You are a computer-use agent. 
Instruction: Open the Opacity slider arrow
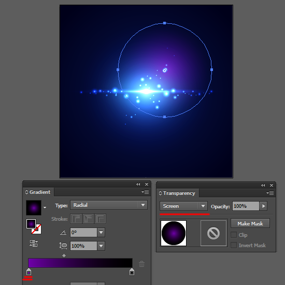point(263,206)
